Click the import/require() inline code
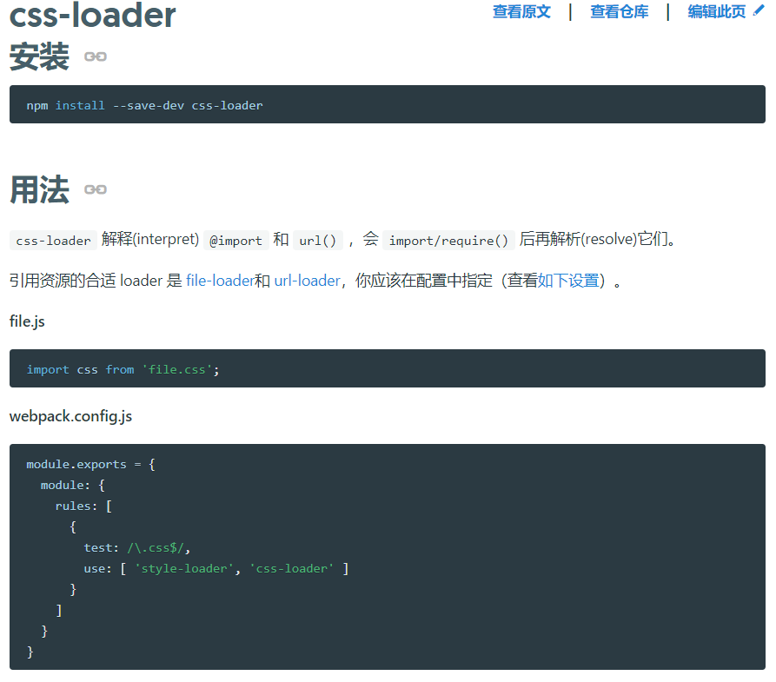 tap(448, 241)
